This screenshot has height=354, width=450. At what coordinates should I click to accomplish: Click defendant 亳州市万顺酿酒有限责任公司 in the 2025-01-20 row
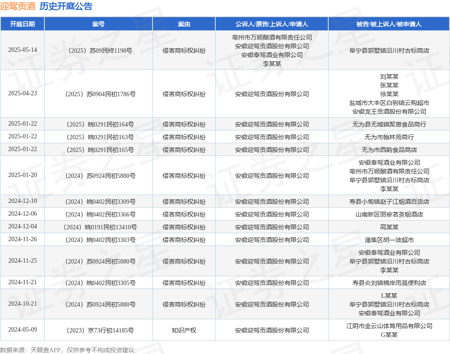(389, 171)
